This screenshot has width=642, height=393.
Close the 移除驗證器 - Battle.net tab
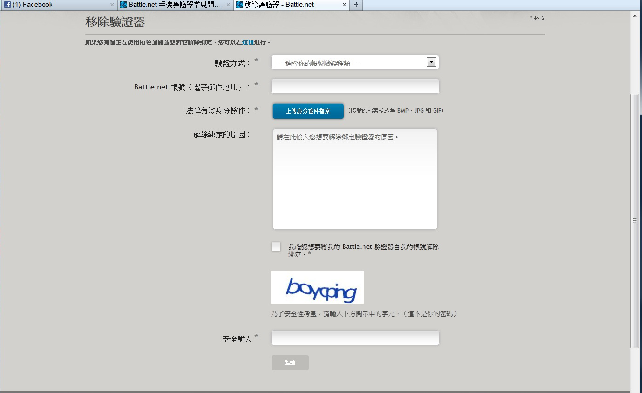point(344,5)
